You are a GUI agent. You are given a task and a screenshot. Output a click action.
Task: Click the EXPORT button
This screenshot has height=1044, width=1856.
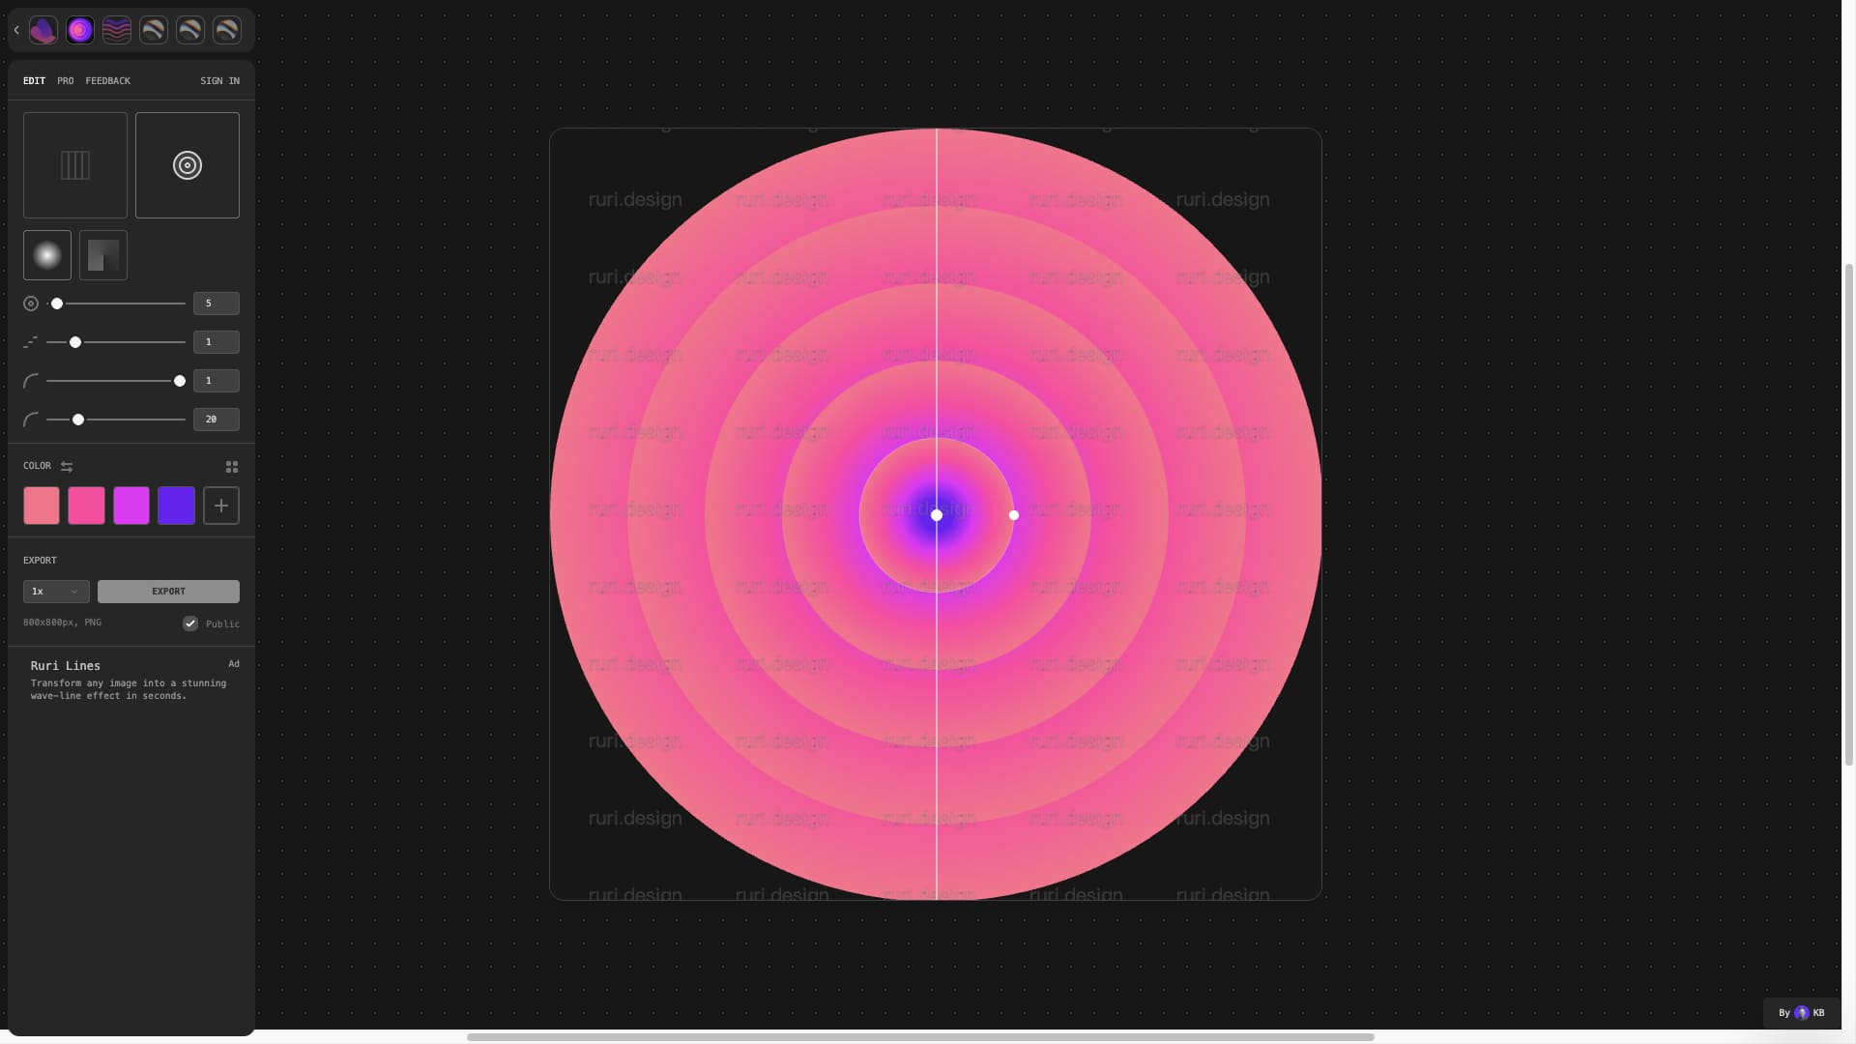click(168, 592)
